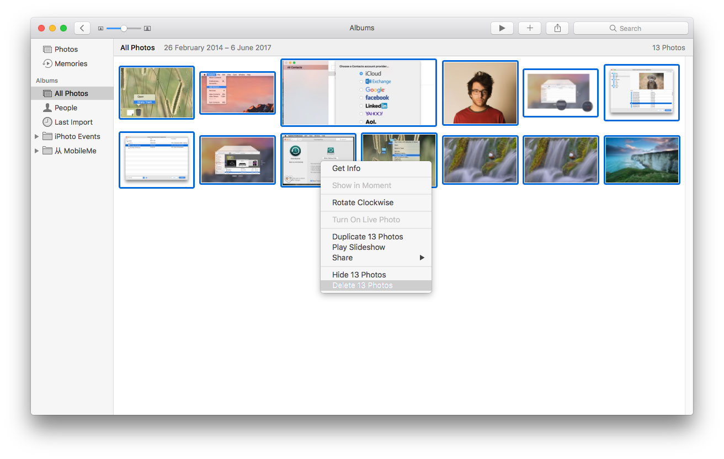Start slideshow with the play button
The width and height of the screenshot is (724, 459).
point(502,28)
